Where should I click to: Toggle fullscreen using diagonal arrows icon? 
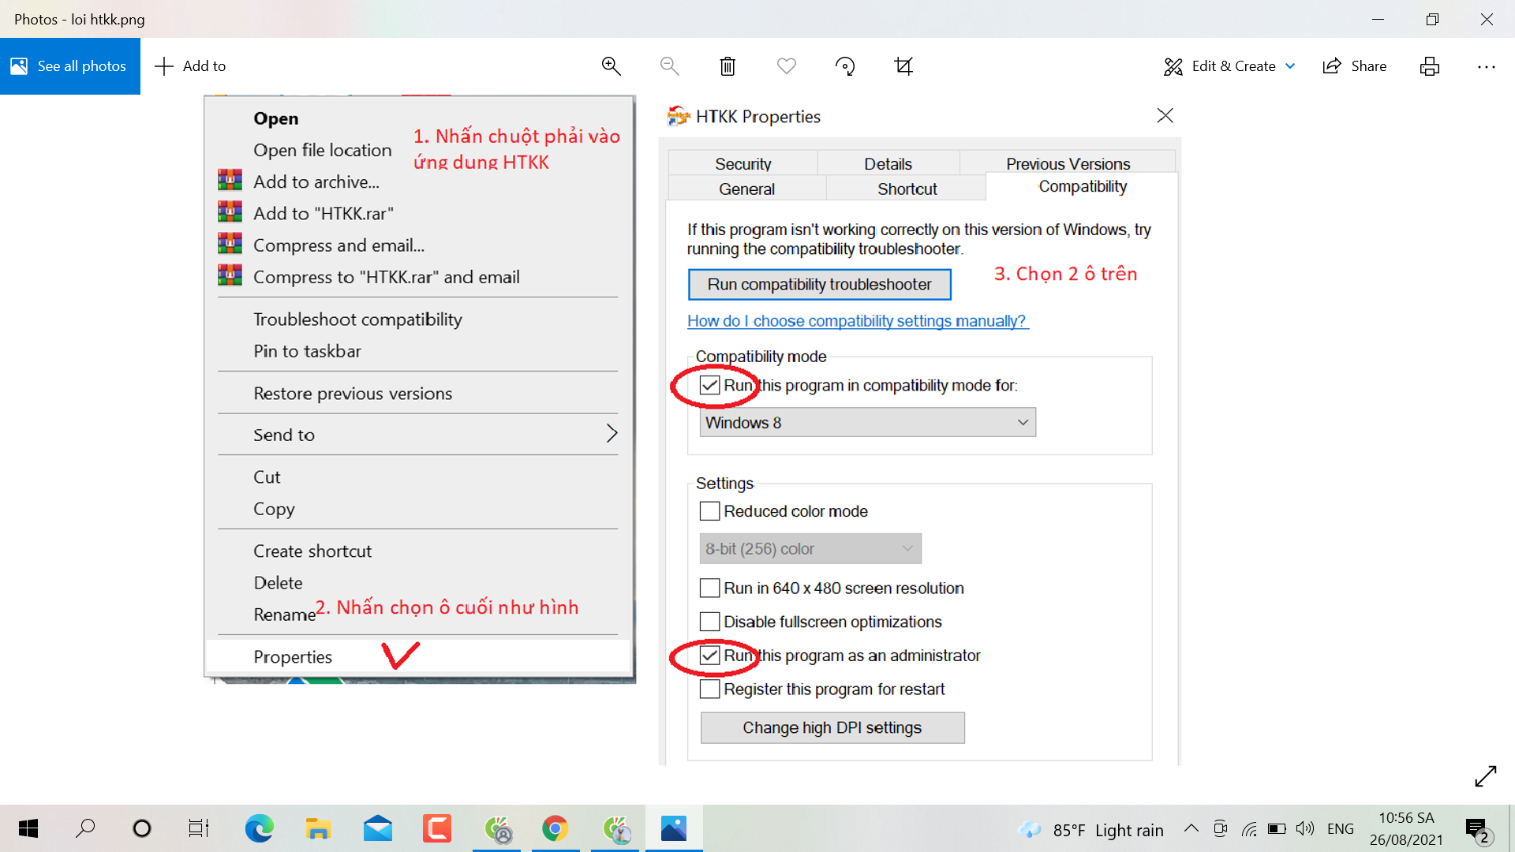coord(1485,776)
